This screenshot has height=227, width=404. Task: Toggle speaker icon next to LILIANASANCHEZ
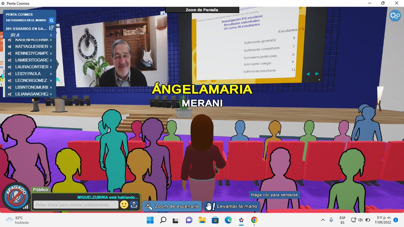click(x=10, y=94)
